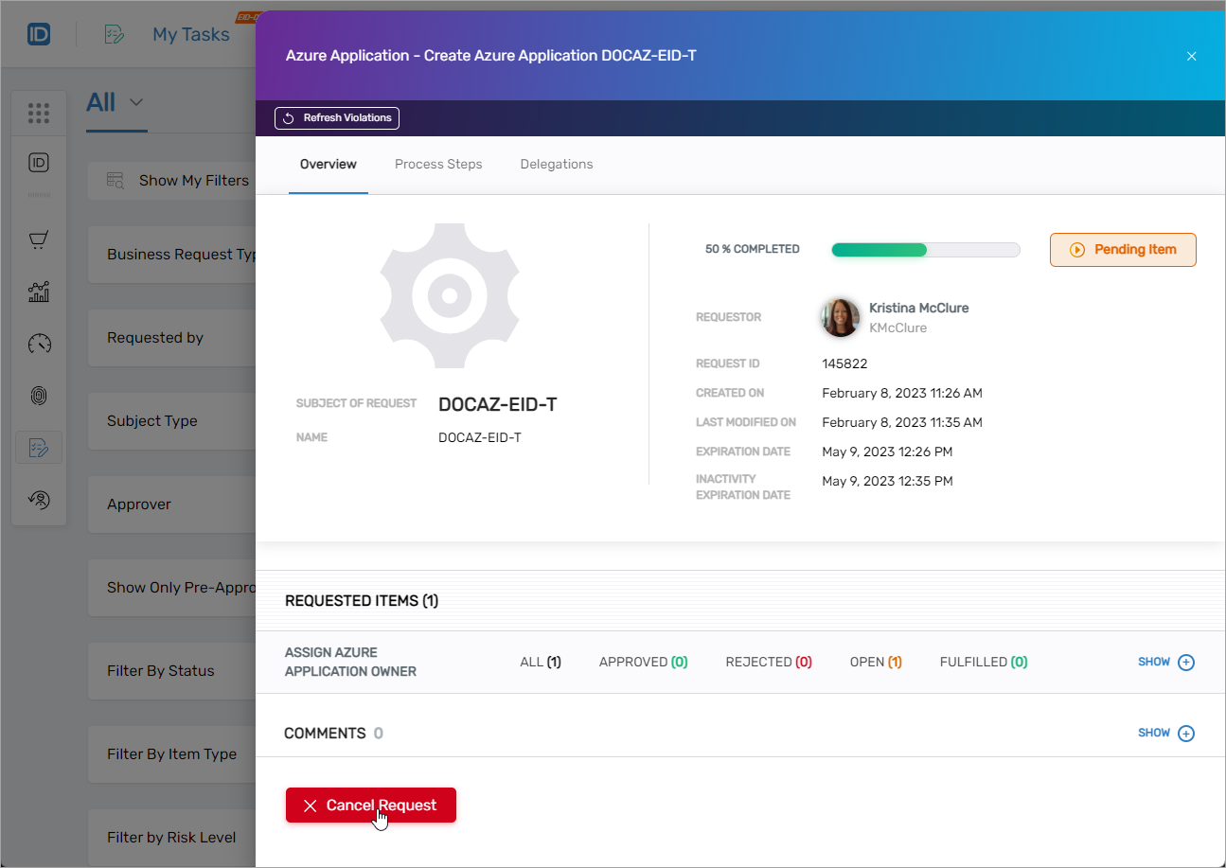This screenshot has width=1226, height=868.
Task: Open the analytics chart sidebar icon
Action: coord(39,292)
